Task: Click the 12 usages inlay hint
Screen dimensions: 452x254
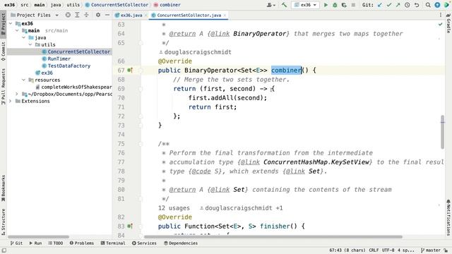Action: [x=174, y=208]
